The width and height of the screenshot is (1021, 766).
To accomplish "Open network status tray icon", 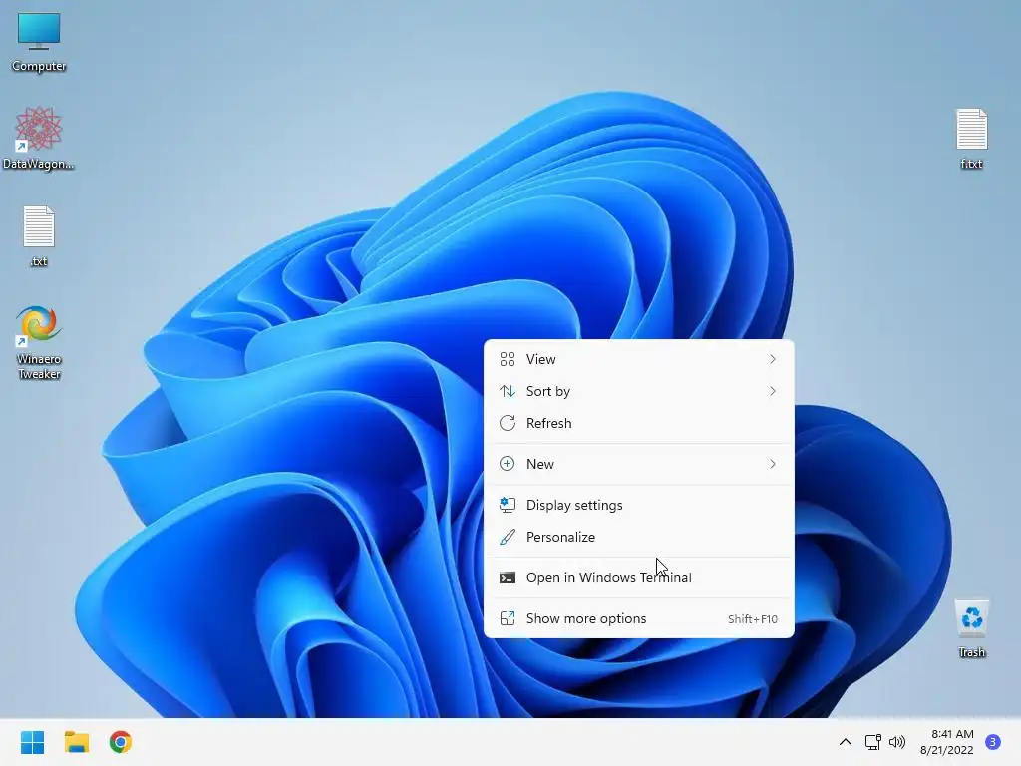I will (872, 742).
